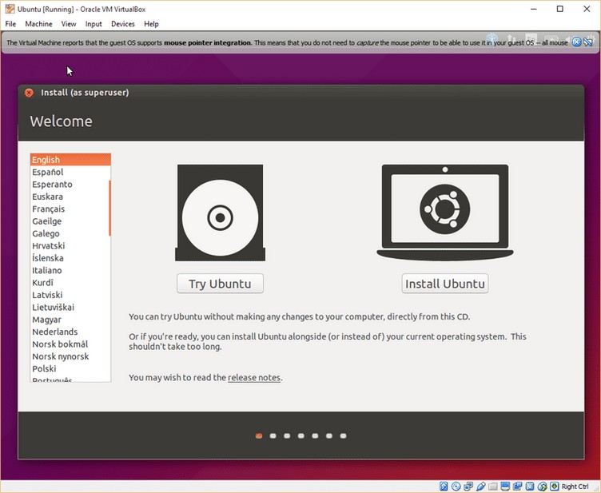Select Gaeilge in the language list
The height and width of the screenshot is (493, 601).
tap(70, 221)
